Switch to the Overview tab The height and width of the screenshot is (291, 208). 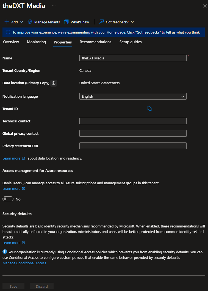(x=11, y=42)
